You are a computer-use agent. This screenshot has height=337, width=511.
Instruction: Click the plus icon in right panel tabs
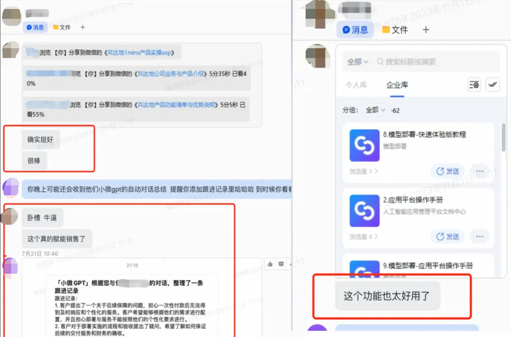[426, 30]
